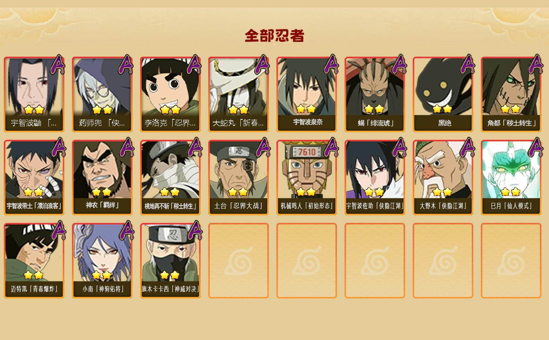The image size is (549, 340).
Task: Pick the 旗木卡卡西「神威对决」 card
Action: pos(170,261)
